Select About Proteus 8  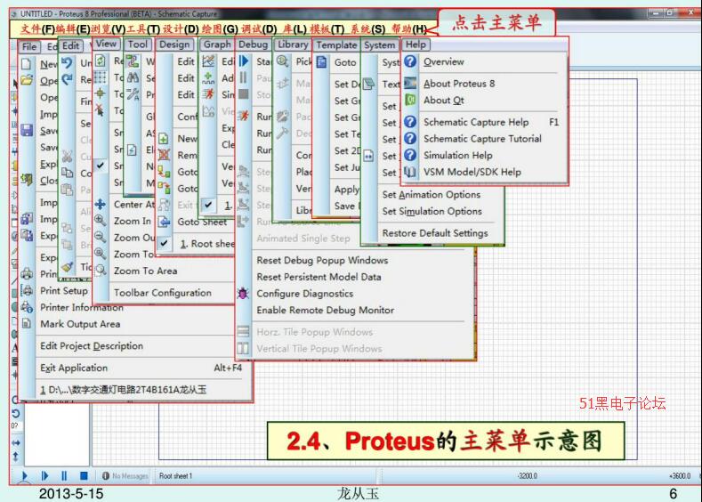click(459, 84)
